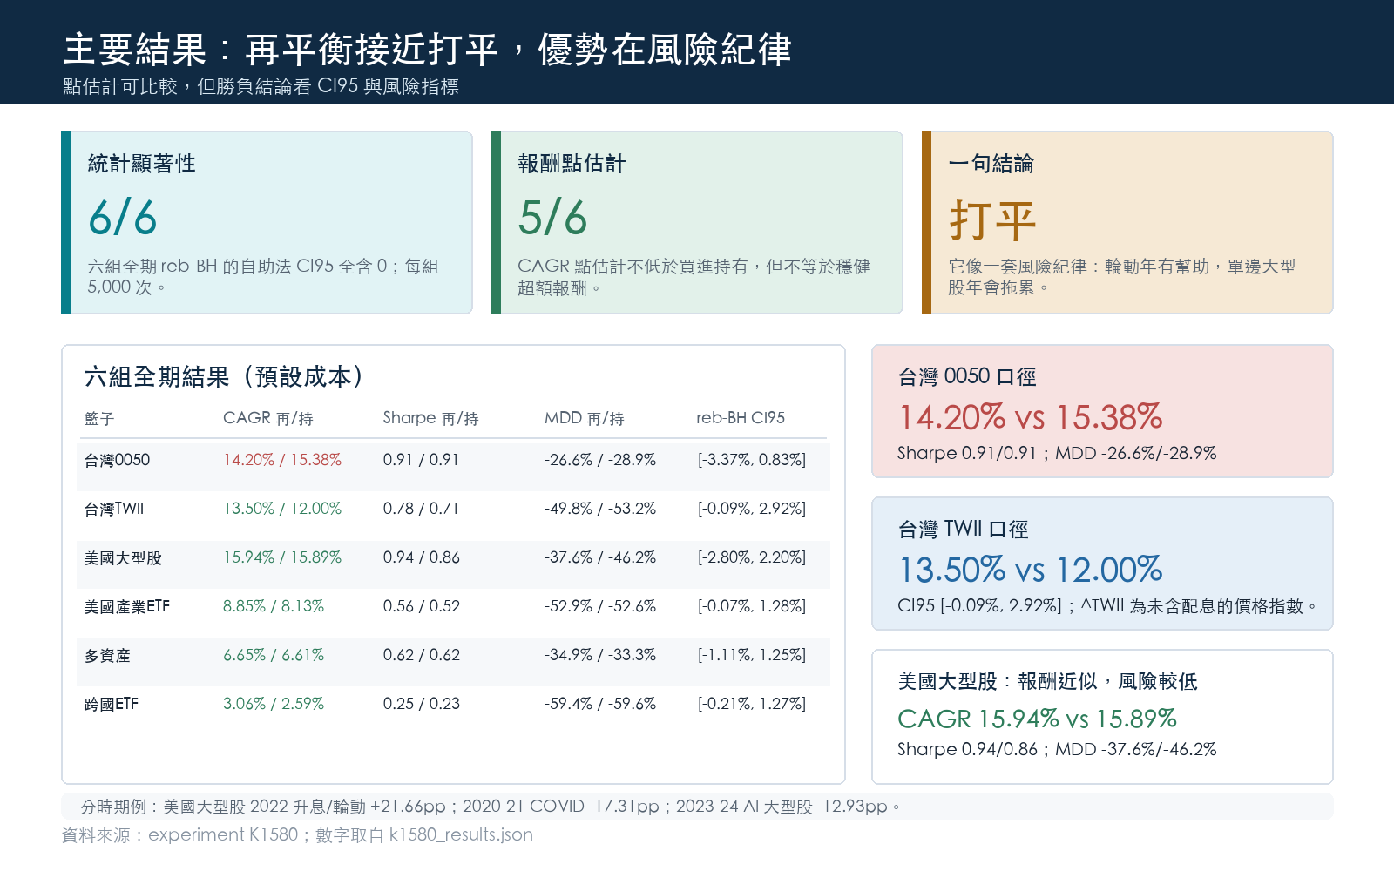Click the table cell 15.94% / 15.89%
Viewport: 1394px width, 871px height.
point(282,557)
